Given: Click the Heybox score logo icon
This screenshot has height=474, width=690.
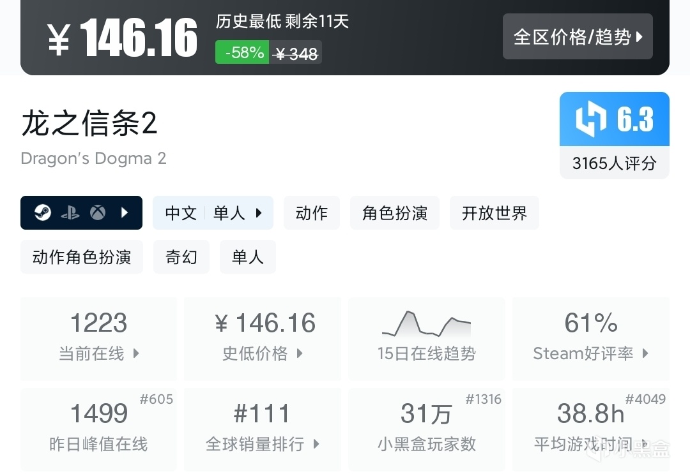Looking at the screenshot, I should click(592, 119).
